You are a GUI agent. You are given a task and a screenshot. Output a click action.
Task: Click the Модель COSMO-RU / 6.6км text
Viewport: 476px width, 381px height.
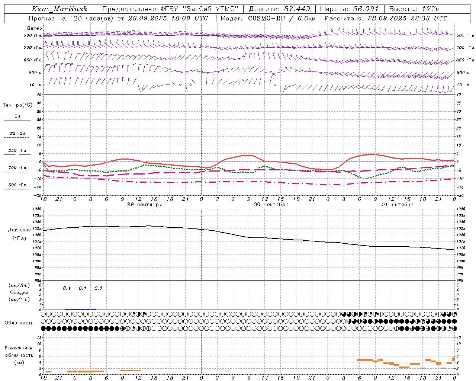pos(268,18)
